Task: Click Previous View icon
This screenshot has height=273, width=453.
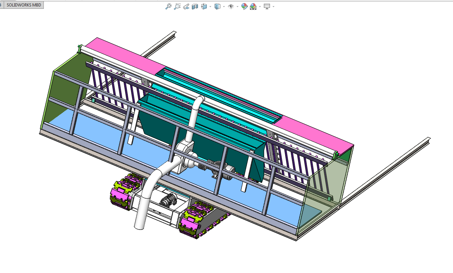Action: pyautogui.click(x=186, y=6)
